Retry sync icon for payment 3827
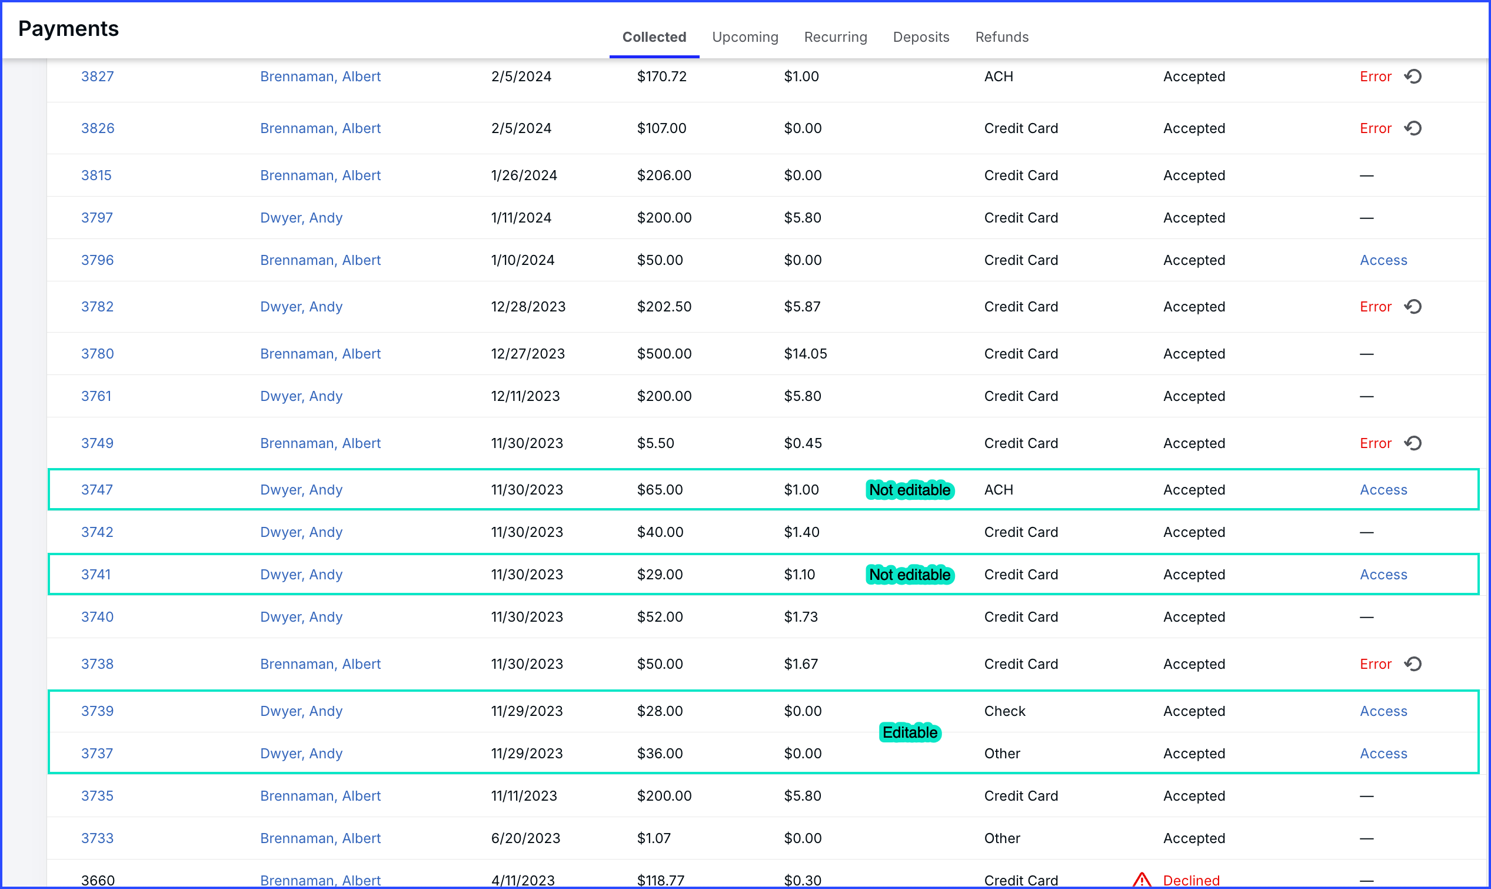Viewport: 1491px width, 889px height. (1413, 76)
